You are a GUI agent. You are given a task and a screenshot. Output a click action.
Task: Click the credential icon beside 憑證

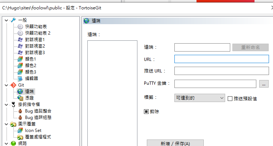20,98
